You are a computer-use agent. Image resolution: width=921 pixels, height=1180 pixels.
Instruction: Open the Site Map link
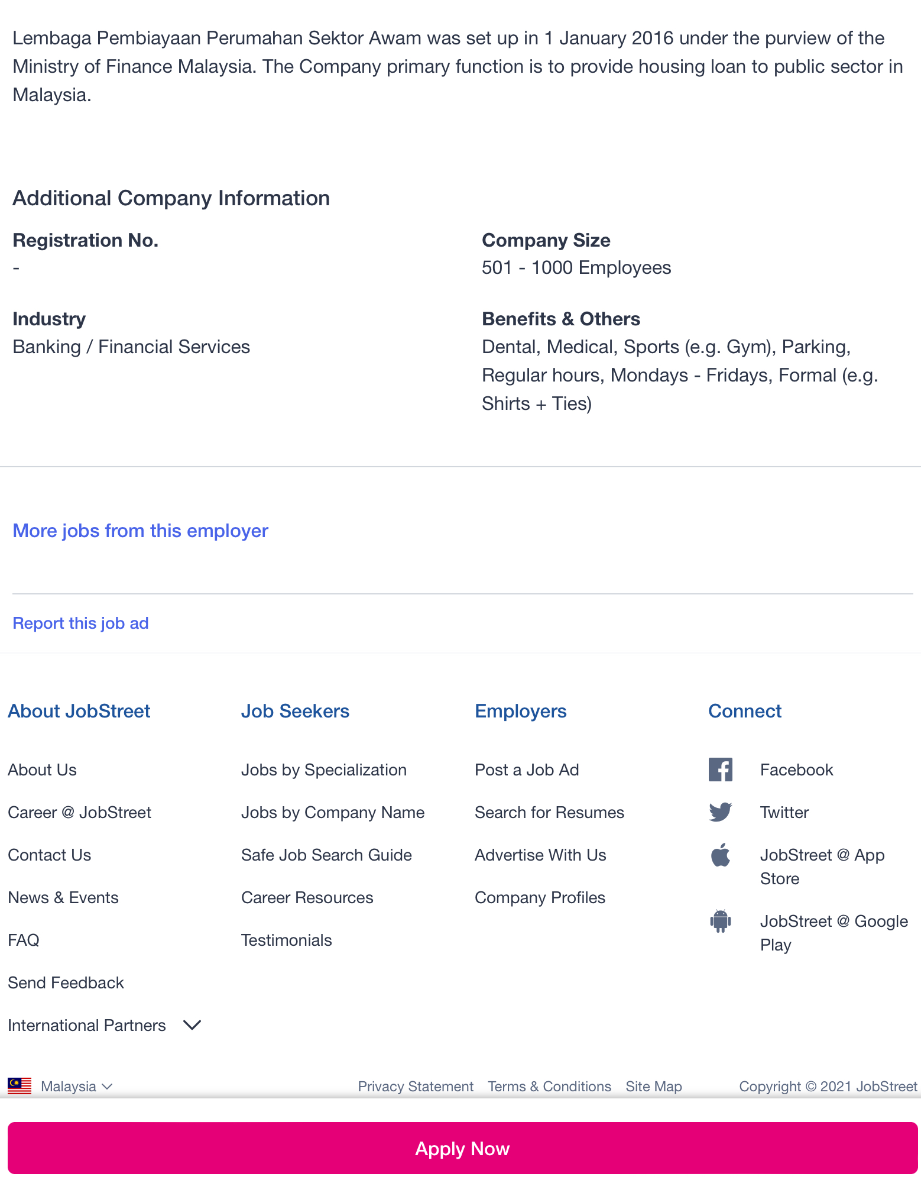point(653,1087)
